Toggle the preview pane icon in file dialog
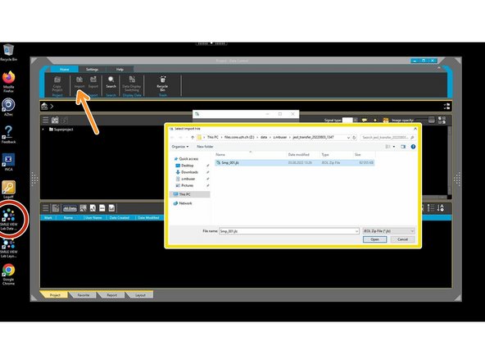 click(x=403, y=147)
